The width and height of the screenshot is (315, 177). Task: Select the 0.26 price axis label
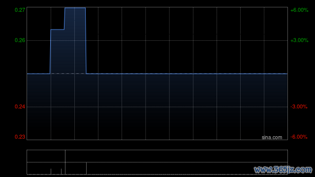[x=20, y=40]
